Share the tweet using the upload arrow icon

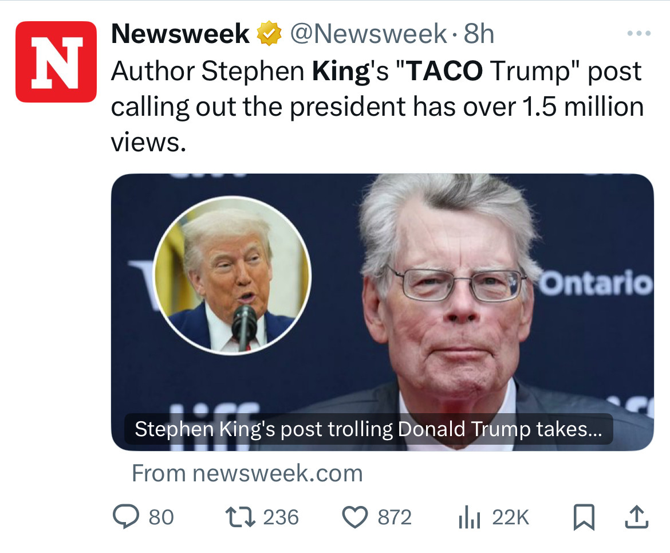point(637,517)
